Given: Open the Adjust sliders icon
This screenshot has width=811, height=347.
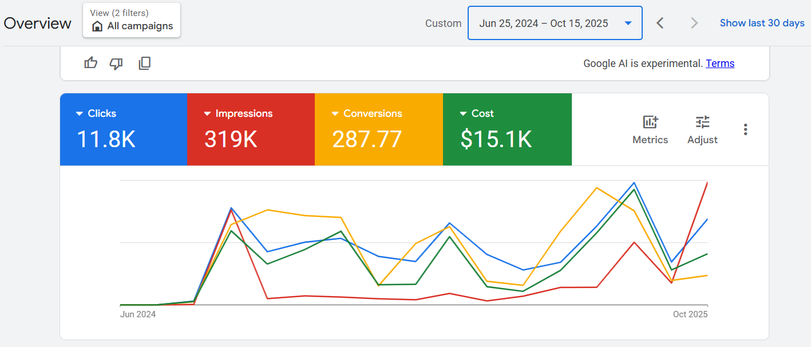Looking at the screenshot, I should tap(702, 123).
